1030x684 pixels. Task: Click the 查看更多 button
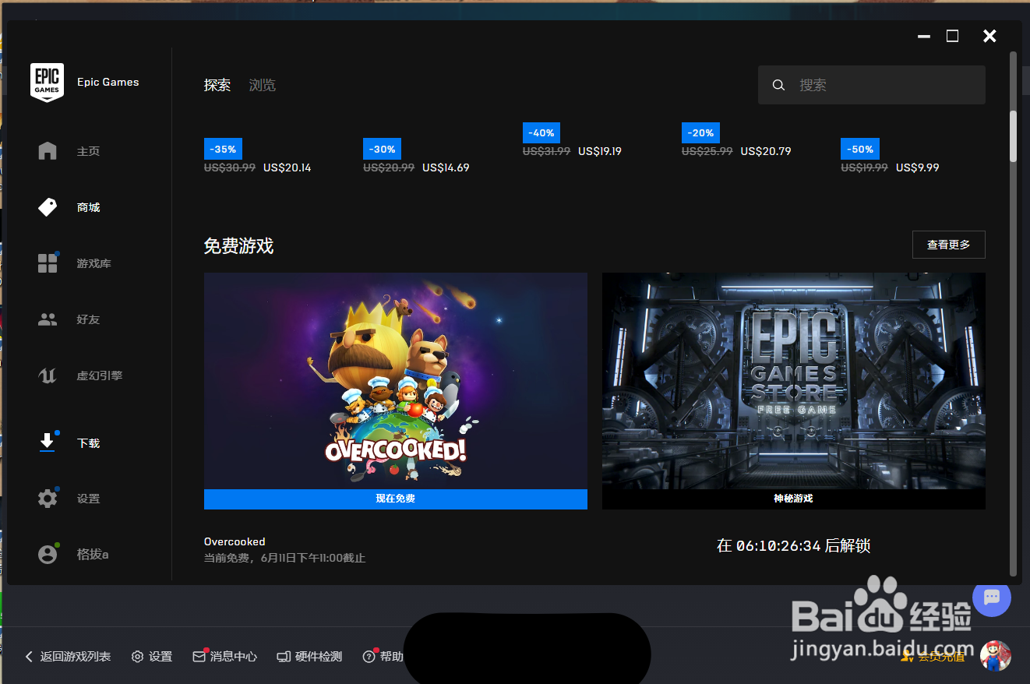coord(949,245)
